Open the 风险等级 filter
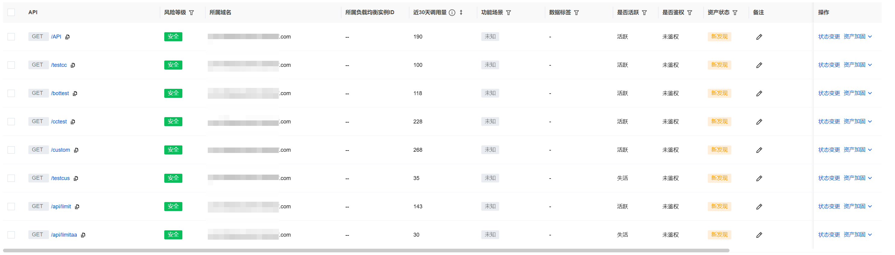Screen dimensions: 895x255 tap(191, 12)
